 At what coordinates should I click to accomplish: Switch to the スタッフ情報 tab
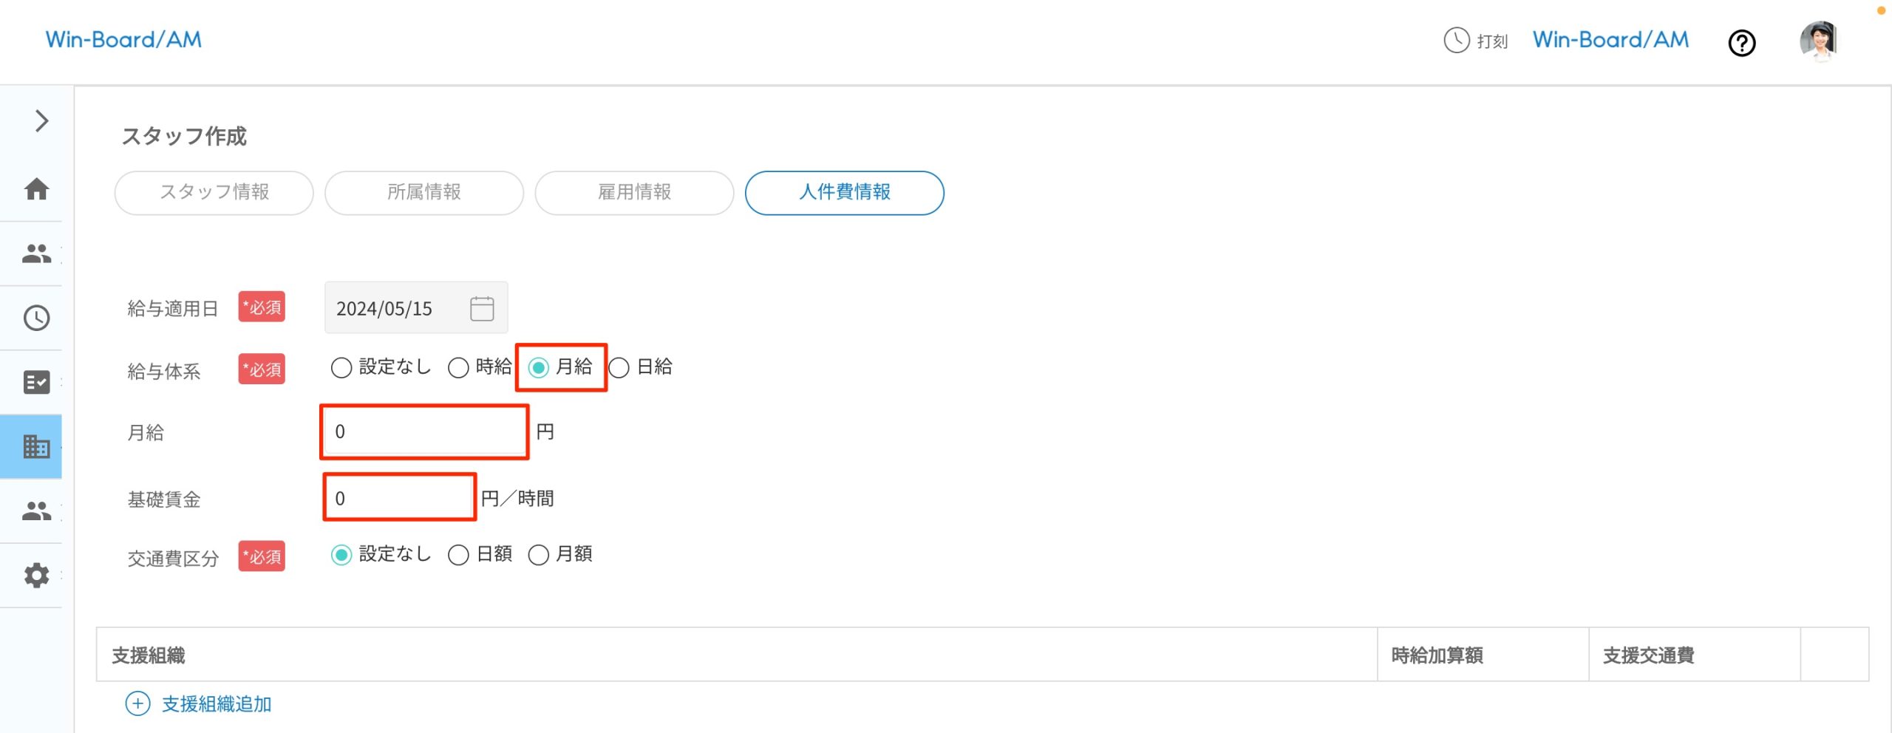[x=214, y=193]
